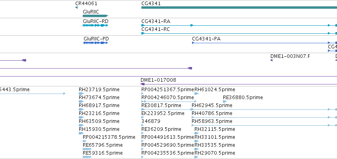Click the RP004246070.5prime EST line
Viewport: 337px width, 159px height.
point(169,102)
